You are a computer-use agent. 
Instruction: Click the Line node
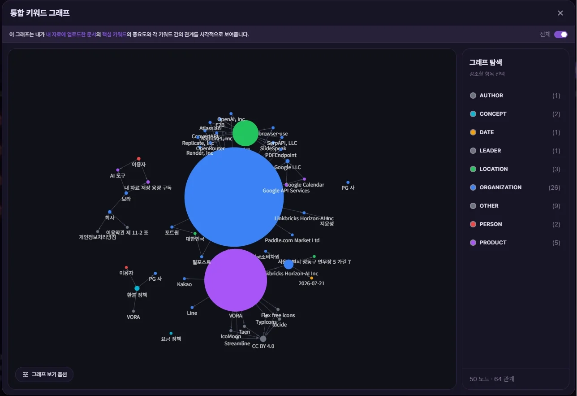tap(192, 308)
